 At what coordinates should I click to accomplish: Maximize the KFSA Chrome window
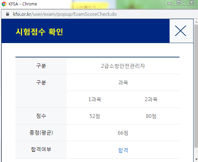coord(179,3)
